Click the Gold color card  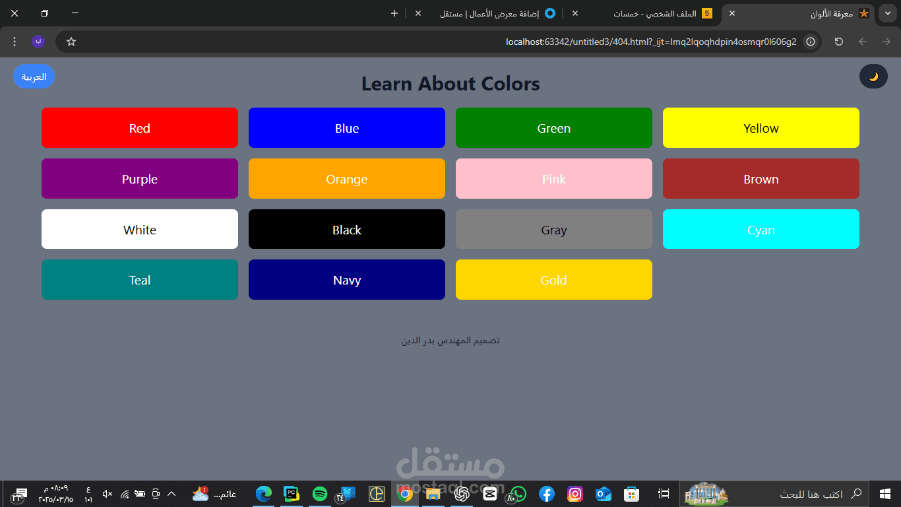554,280
